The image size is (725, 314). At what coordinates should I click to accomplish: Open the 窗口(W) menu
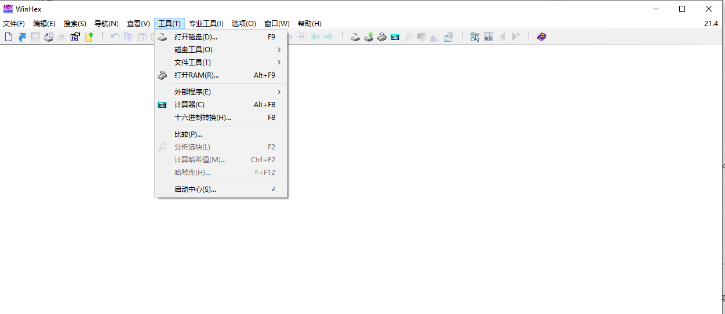point(277,24)
